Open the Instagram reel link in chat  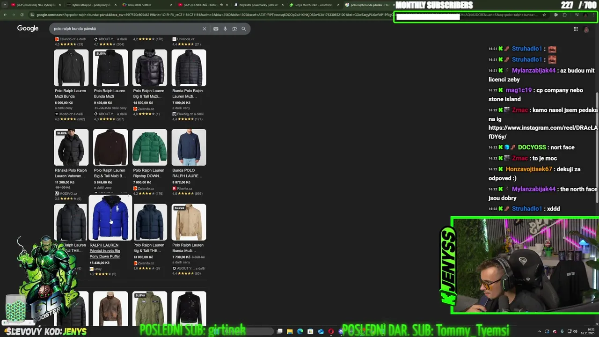[x=543, y=132]
